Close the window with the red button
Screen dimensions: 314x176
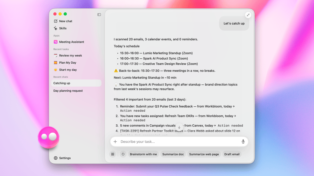55,14
